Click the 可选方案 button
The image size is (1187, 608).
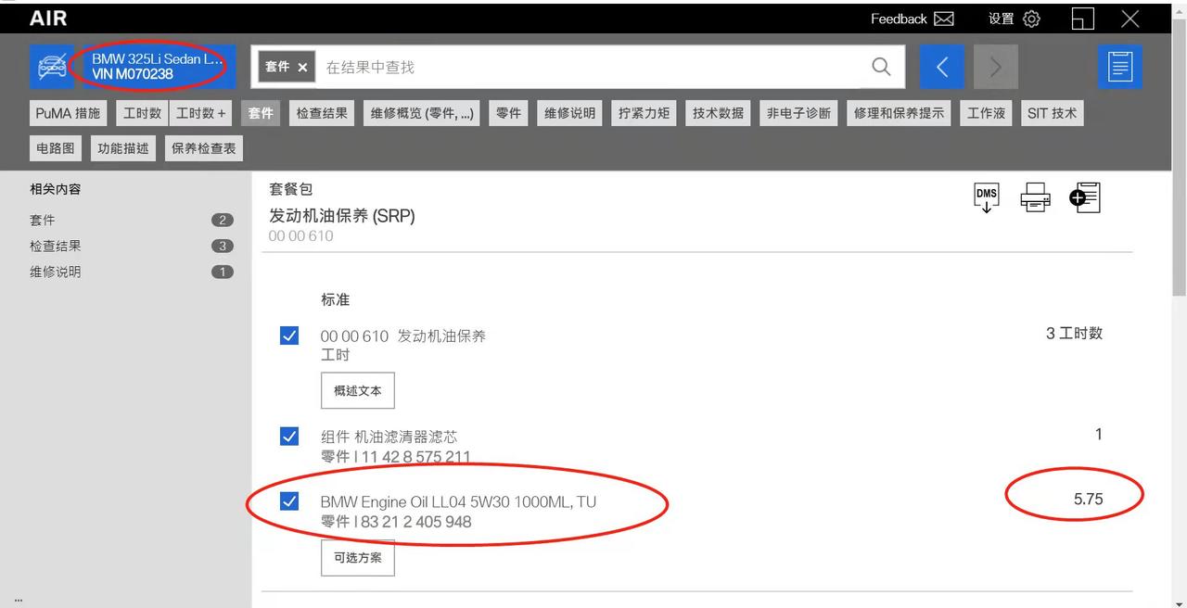coord(358,558)
